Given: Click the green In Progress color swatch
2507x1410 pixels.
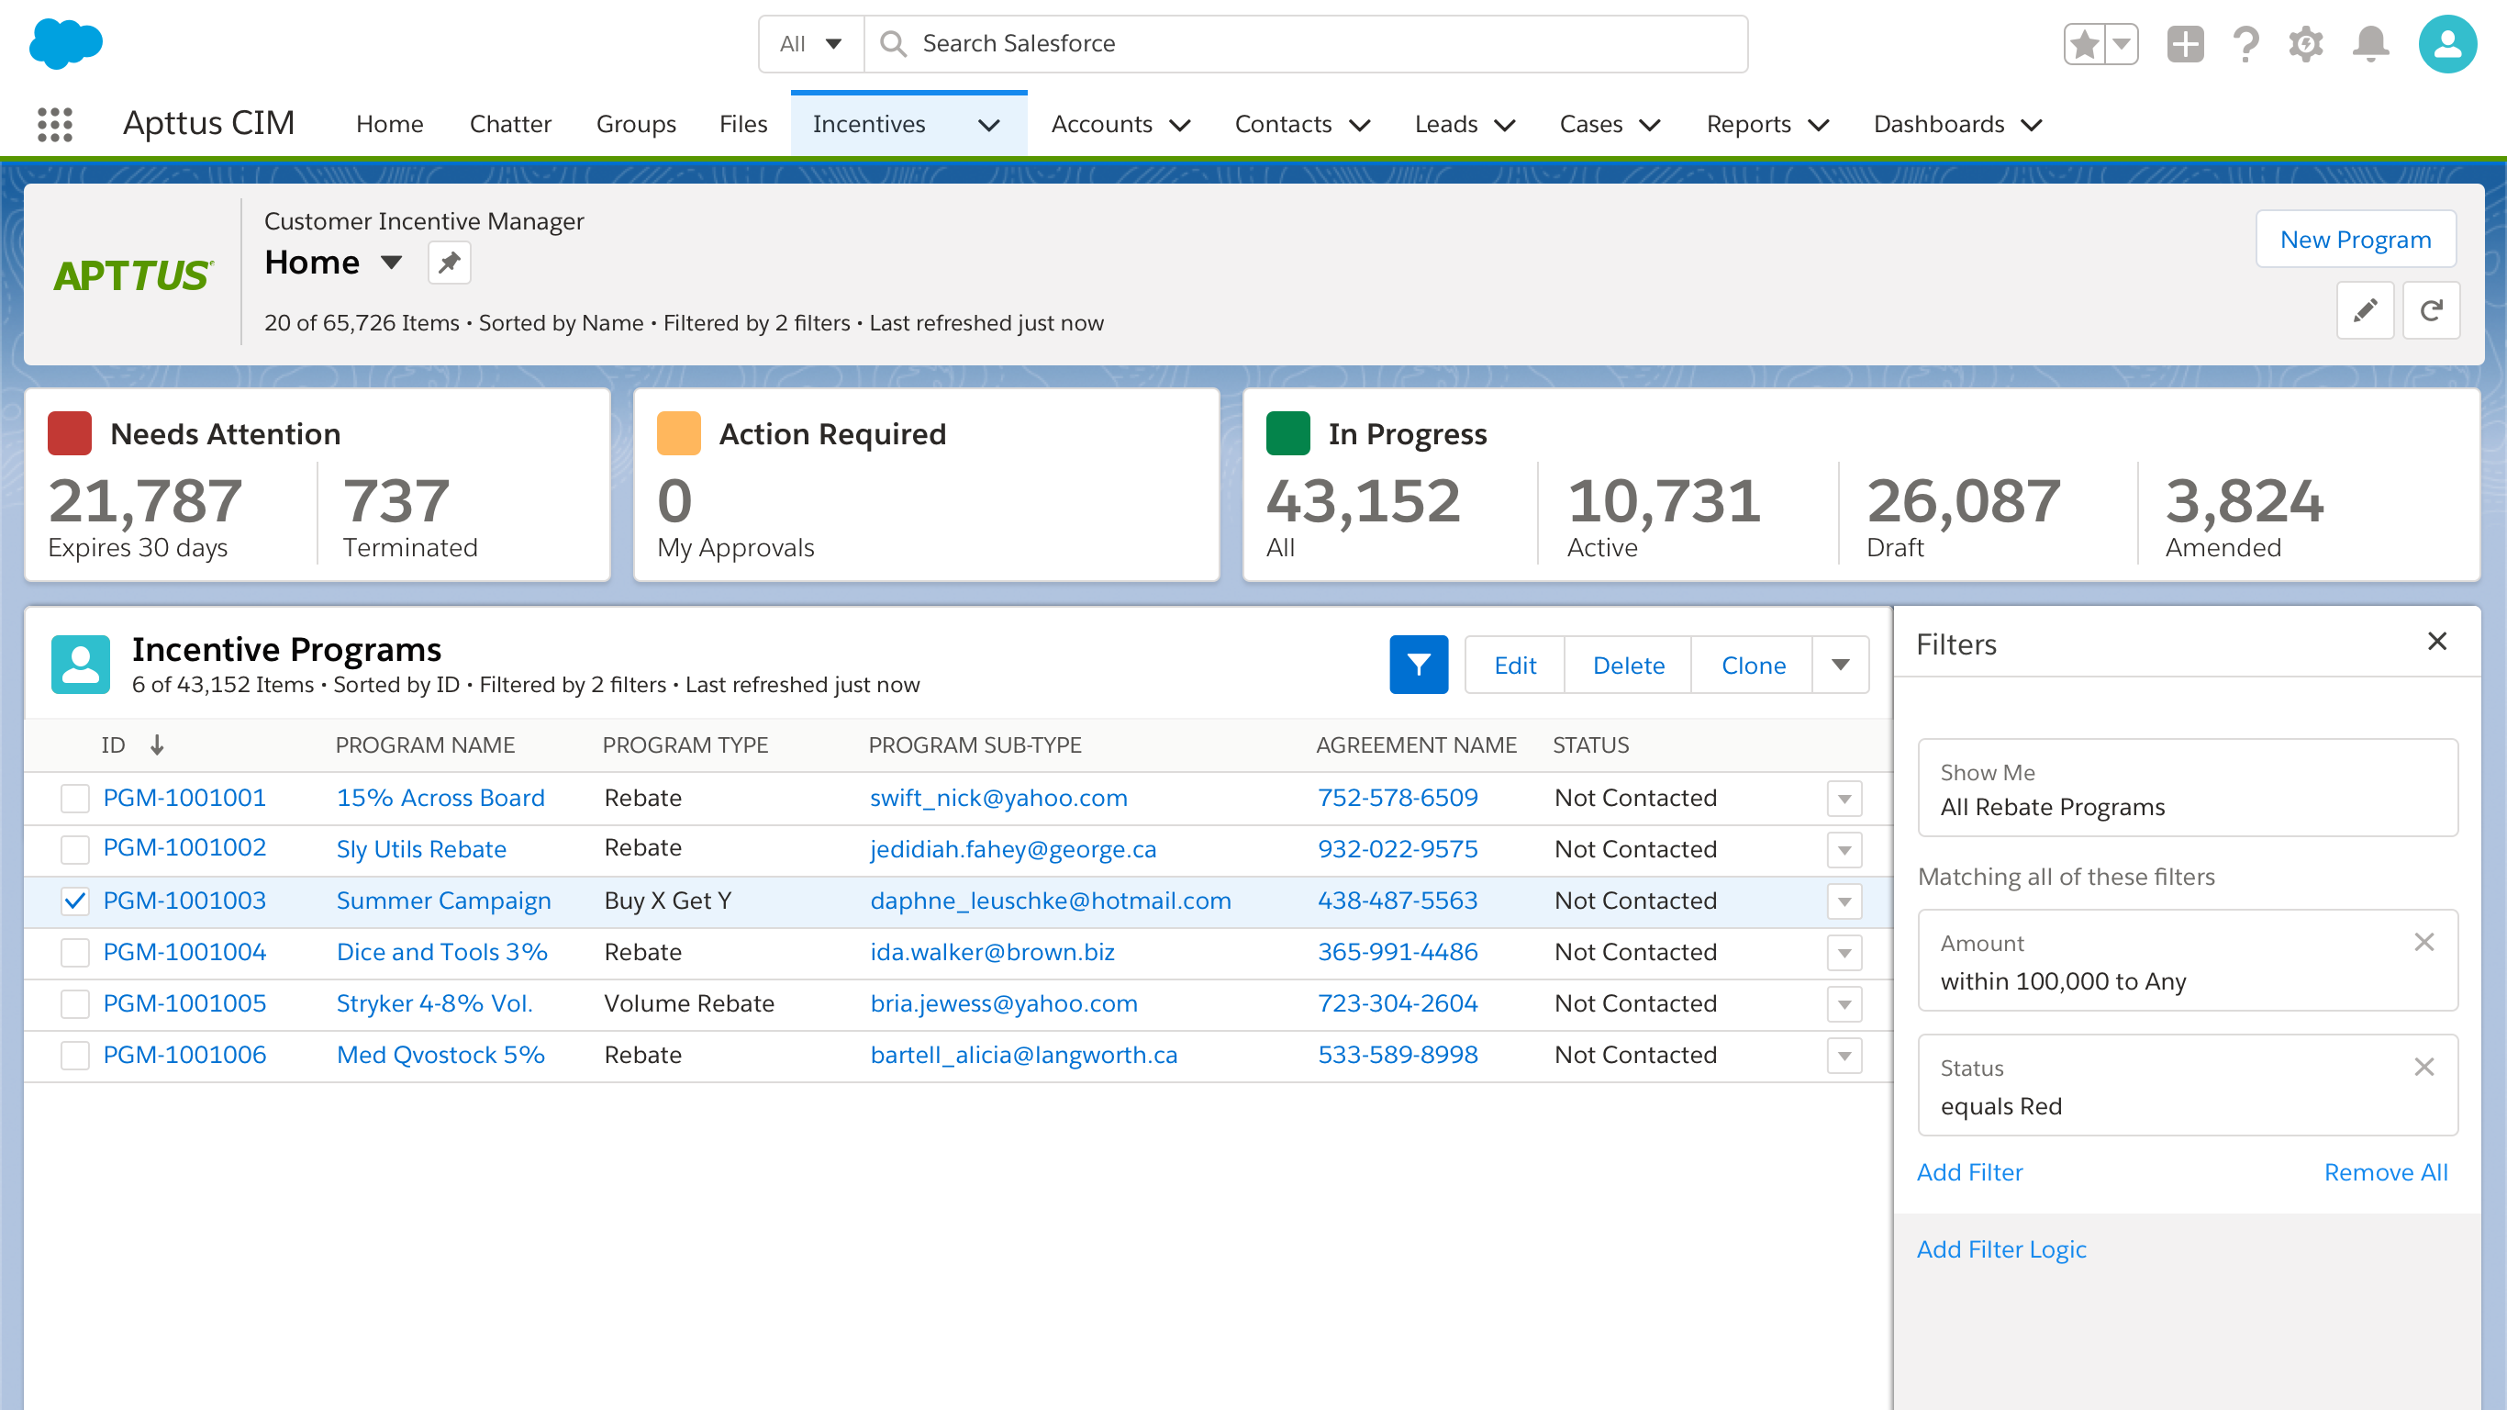Looking at the screenshot, I should tap(1289, 433).
